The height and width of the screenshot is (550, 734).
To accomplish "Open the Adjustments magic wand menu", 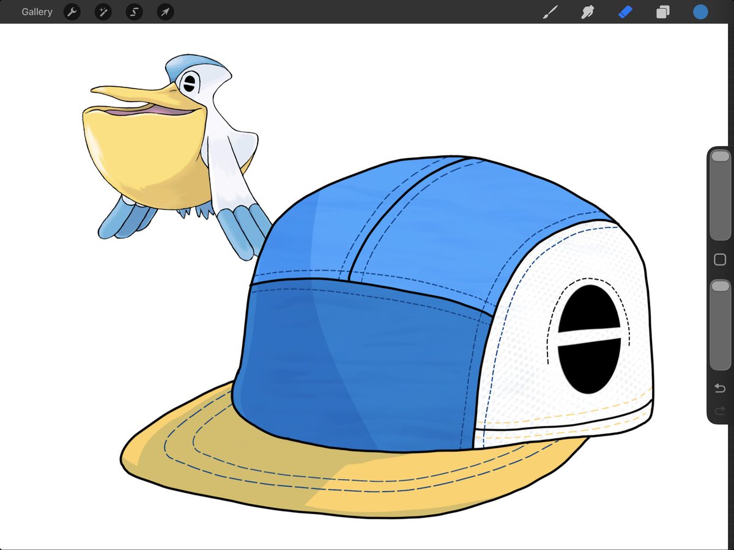I will coord(103,12).
